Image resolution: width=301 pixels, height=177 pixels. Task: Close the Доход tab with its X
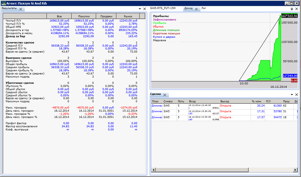196,9
